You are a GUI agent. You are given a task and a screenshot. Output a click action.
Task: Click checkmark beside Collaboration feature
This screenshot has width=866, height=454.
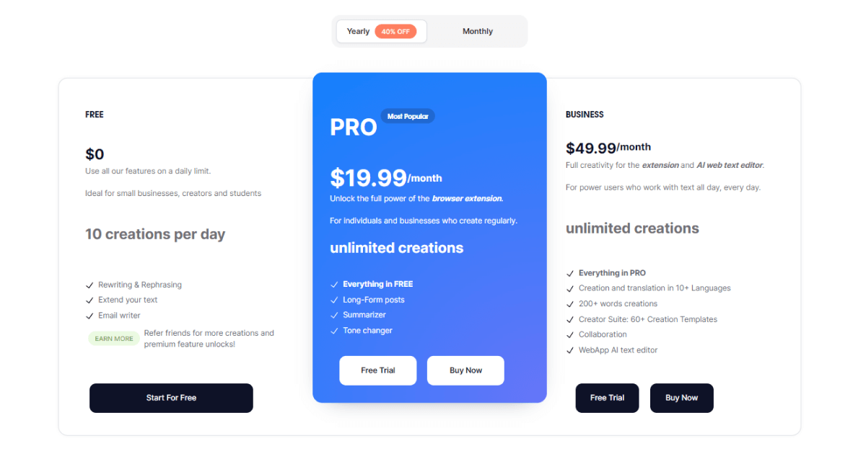570,334
